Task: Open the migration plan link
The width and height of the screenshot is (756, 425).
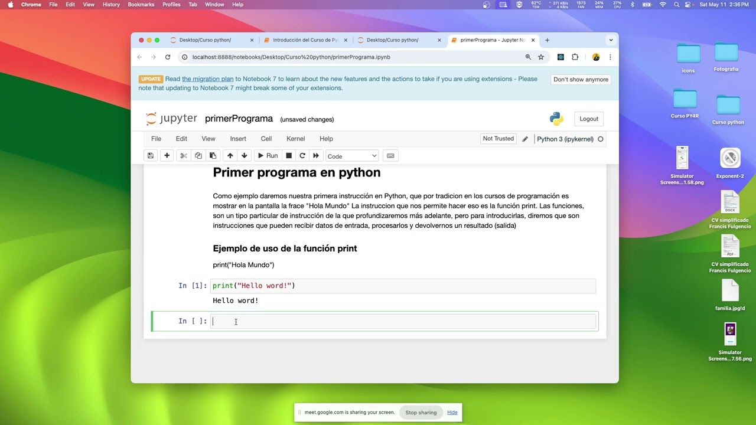Action: coord(207,79)
